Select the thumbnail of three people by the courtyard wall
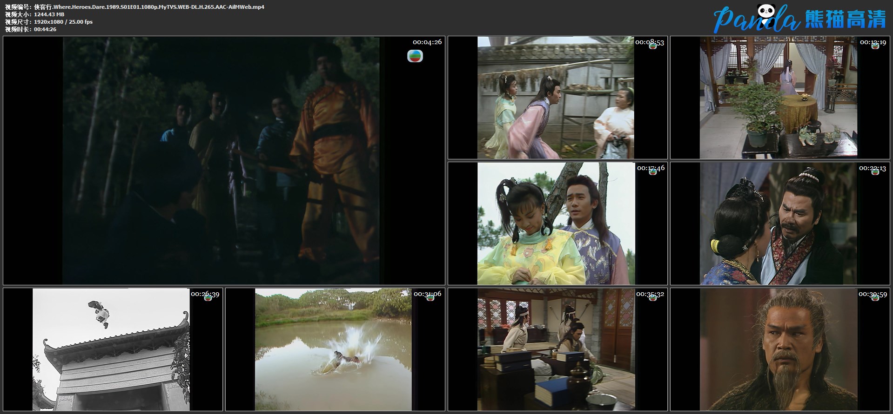This screenshot has height=414, width=893. [x=557, y=98]
